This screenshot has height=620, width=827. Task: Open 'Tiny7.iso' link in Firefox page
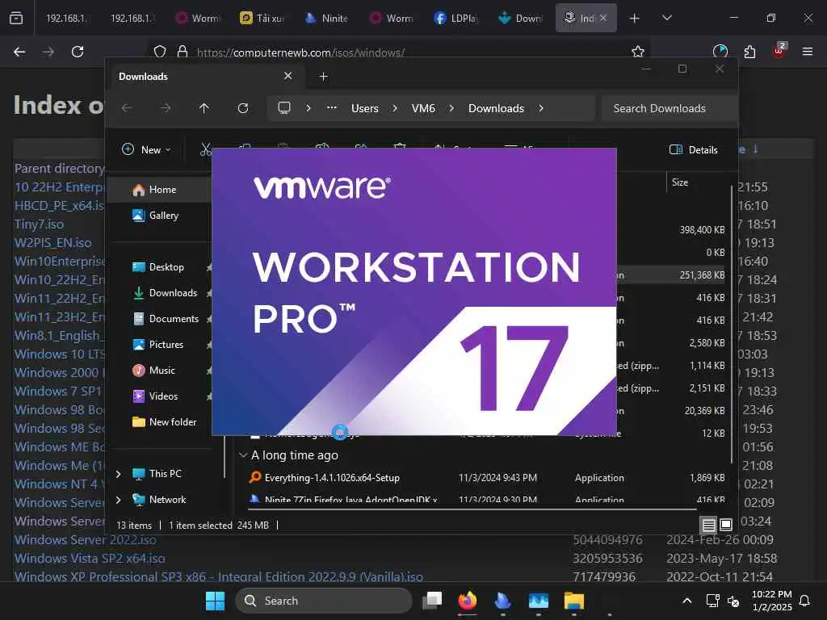pos(39,224)
